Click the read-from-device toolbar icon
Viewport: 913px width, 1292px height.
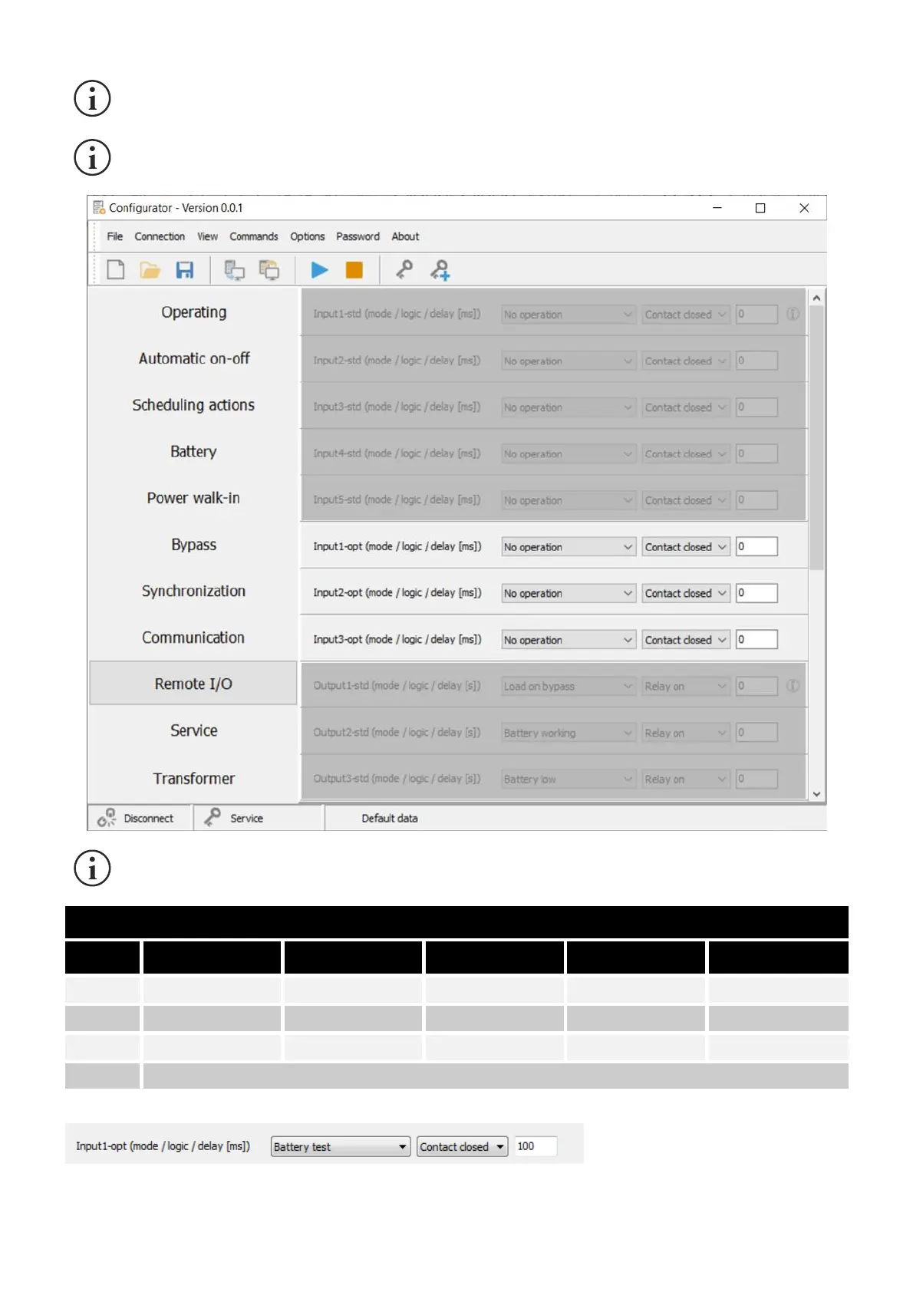coord(234,270)
